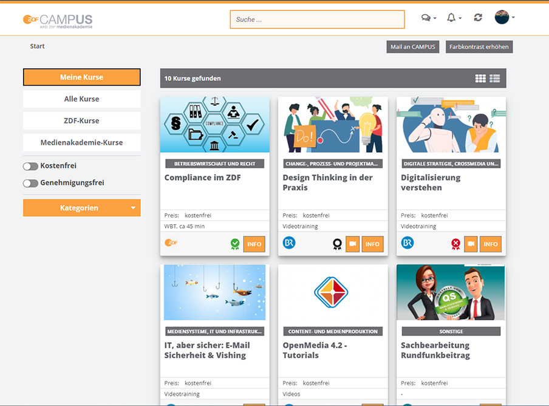Click red certificate badge on Digitalisierung card
This screenshot has height=406, width=549.
(x=455, y=244)
